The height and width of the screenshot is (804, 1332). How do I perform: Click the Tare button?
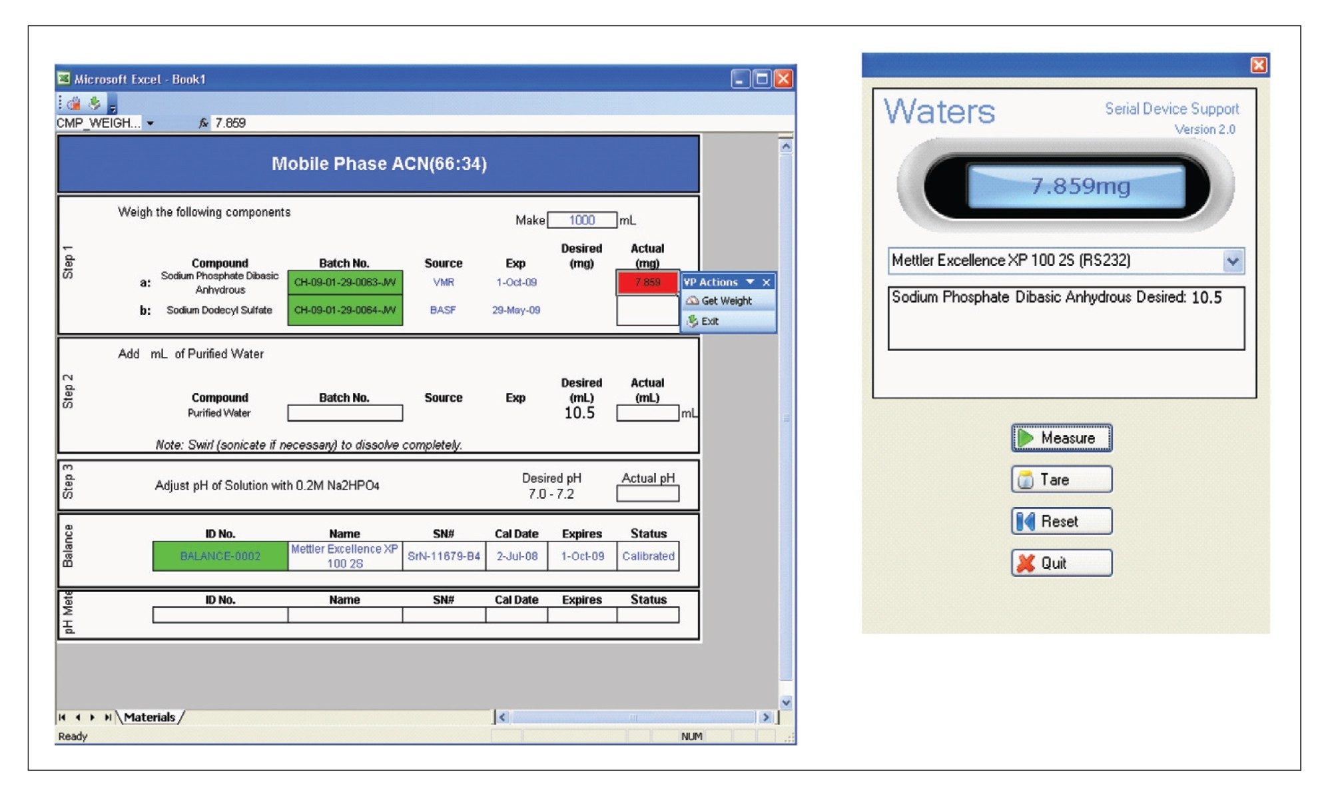click(x=1062, y=480)
